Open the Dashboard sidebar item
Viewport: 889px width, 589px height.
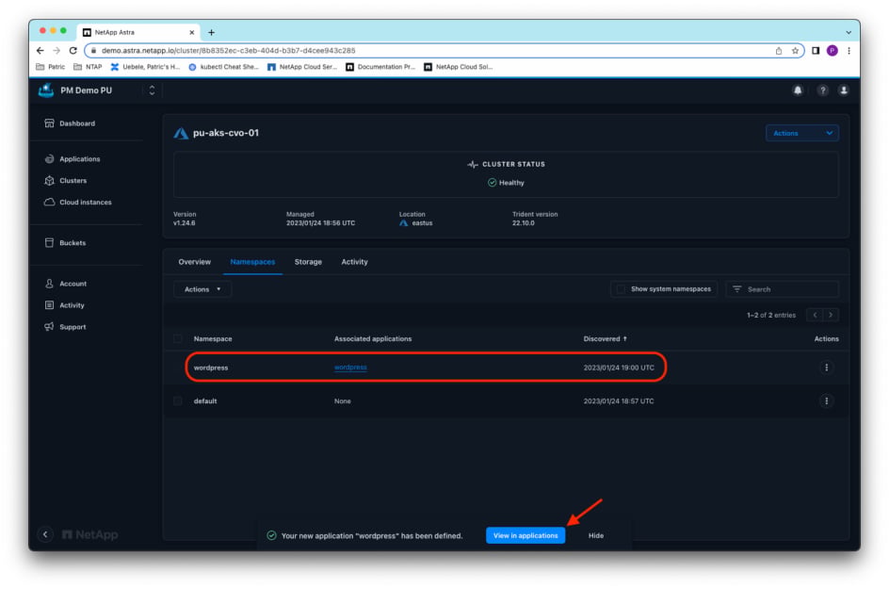click(x=70, y=123)
